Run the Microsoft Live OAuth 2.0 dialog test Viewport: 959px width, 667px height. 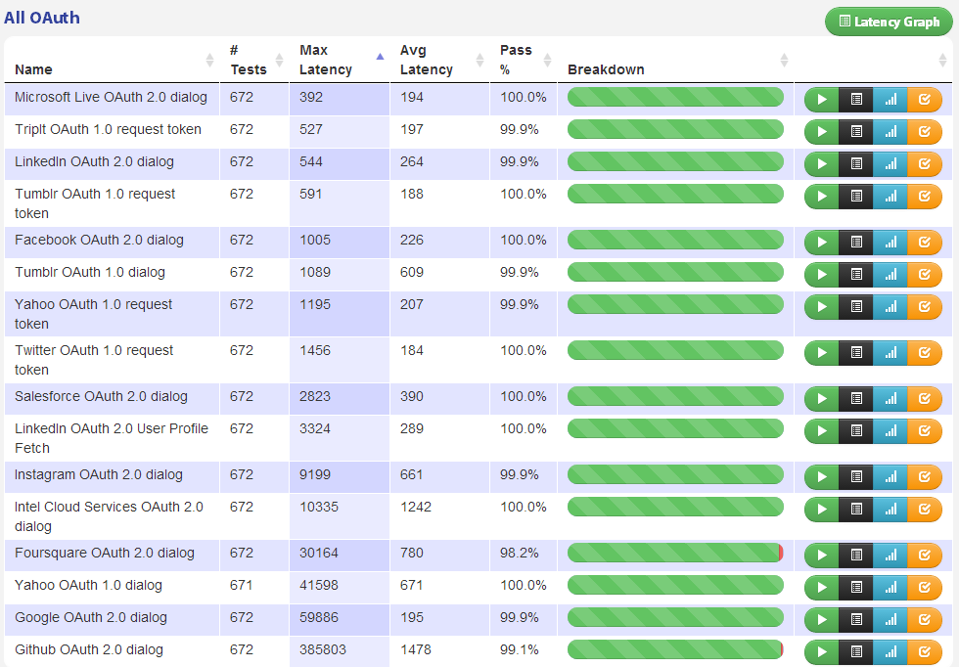821,100
